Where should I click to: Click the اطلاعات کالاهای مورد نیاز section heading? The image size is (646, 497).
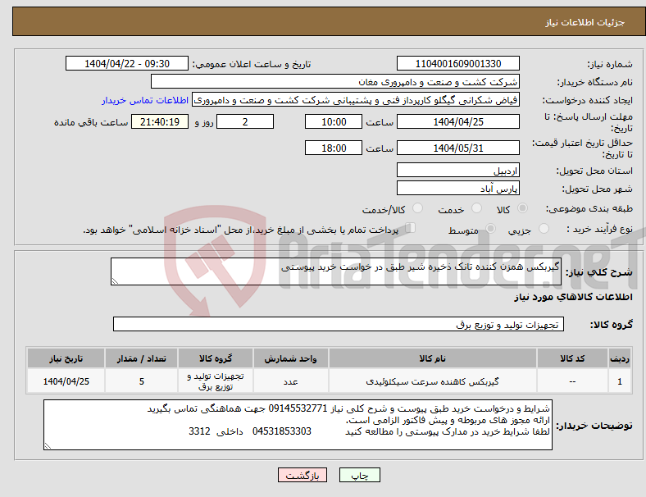[x=573, y=297]
